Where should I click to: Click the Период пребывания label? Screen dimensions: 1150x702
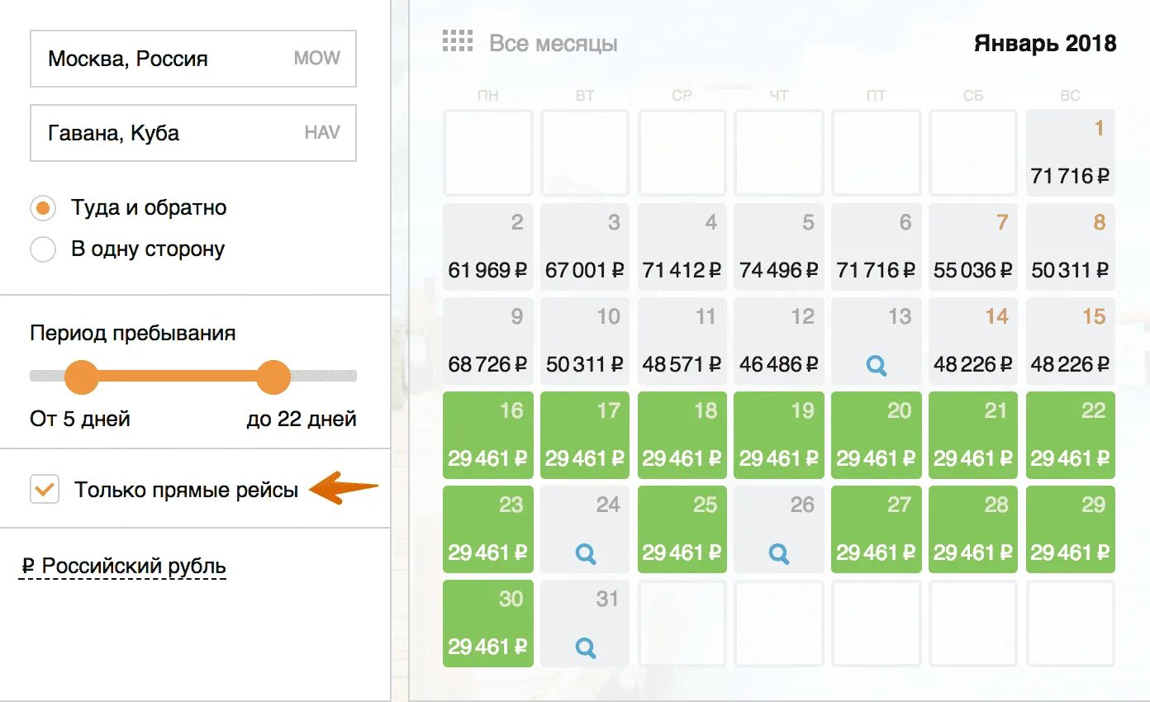pos(133,334)
